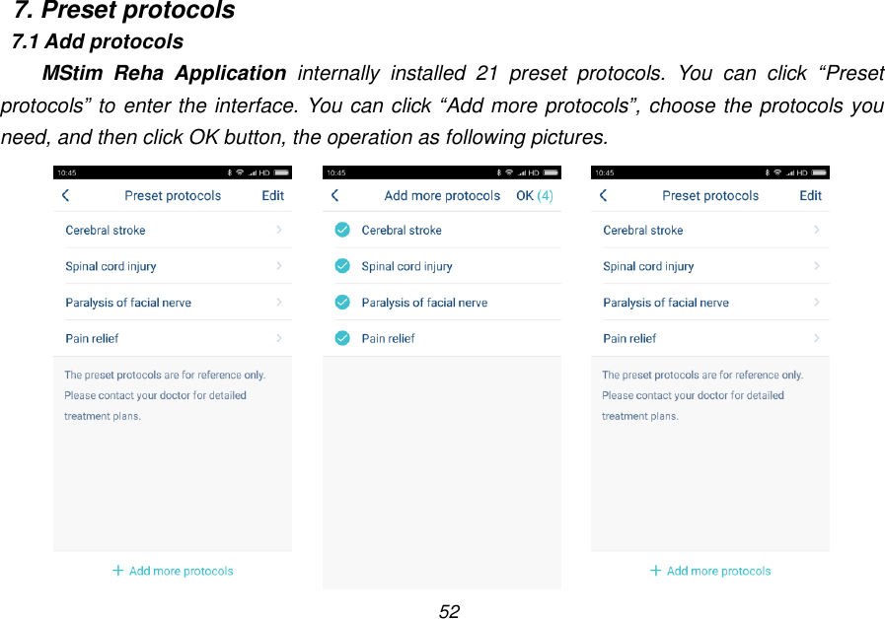Toggle the Spinal cord injury selection checkmark
The width and height of the screenshot is (885, 619).
point(341,266)
